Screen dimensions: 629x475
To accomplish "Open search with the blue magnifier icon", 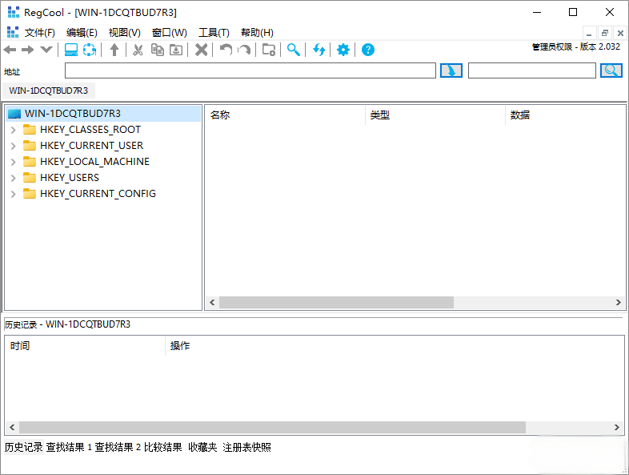I will coord(294,50).
